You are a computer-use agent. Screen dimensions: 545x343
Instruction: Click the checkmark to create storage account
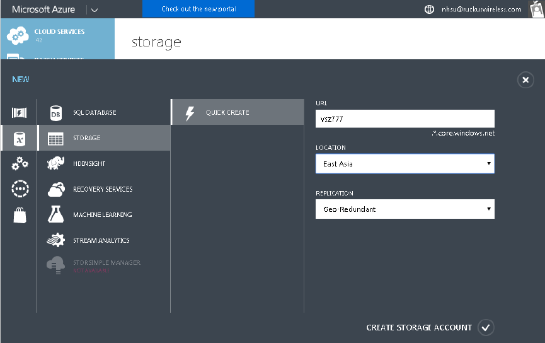[x=486, y=327]
